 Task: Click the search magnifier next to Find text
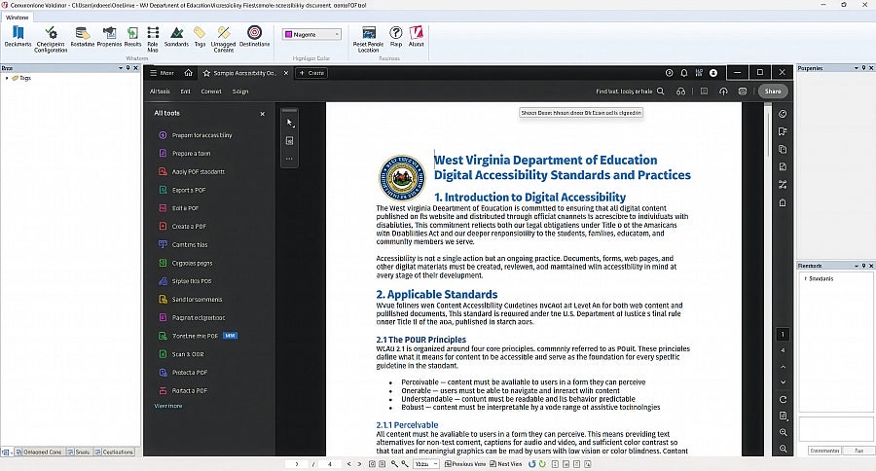point(660,91)
